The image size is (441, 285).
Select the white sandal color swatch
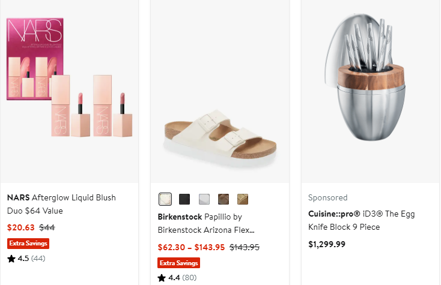click(x=165, y=199)
